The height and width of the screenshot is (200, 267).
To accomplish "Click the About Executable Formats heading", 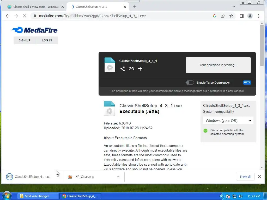I will 125,138.
